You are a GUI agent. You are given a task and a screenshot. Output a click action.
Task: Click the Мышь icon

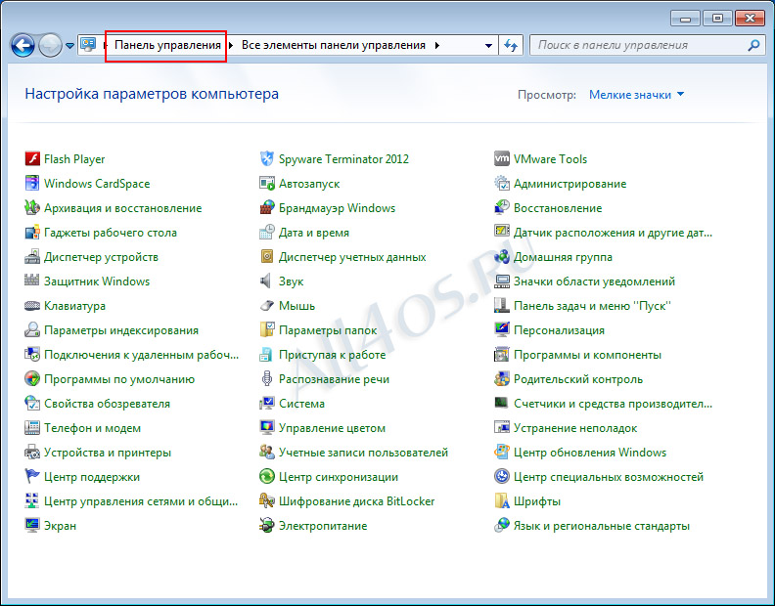[267, 306]
